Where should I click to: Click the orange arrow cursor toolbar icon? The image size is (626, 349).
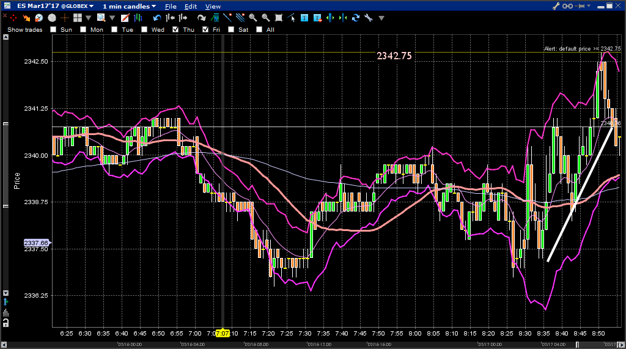tap(26, 18)
